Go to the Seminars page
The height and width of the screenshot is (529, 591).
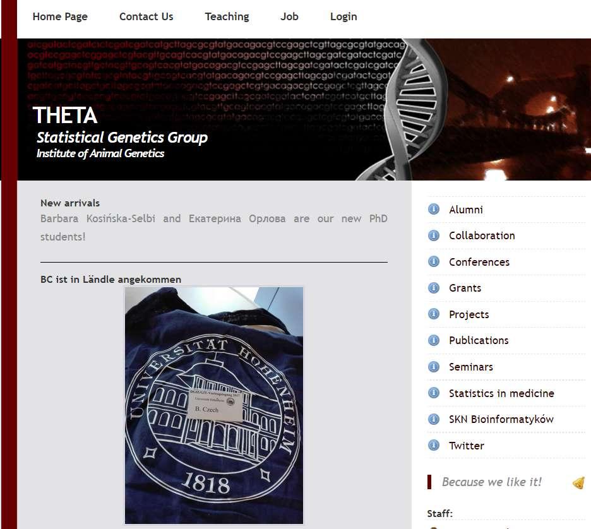(x=471, y=367)
